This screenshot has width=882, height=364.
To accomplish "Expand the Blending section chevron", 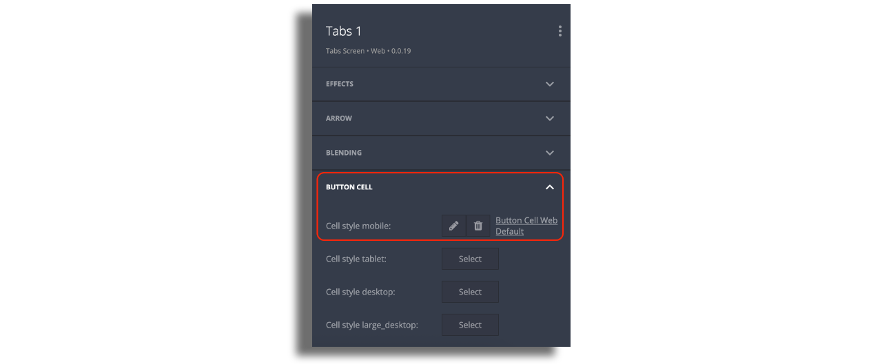I will pyautogui.click(x=550, y=153).
